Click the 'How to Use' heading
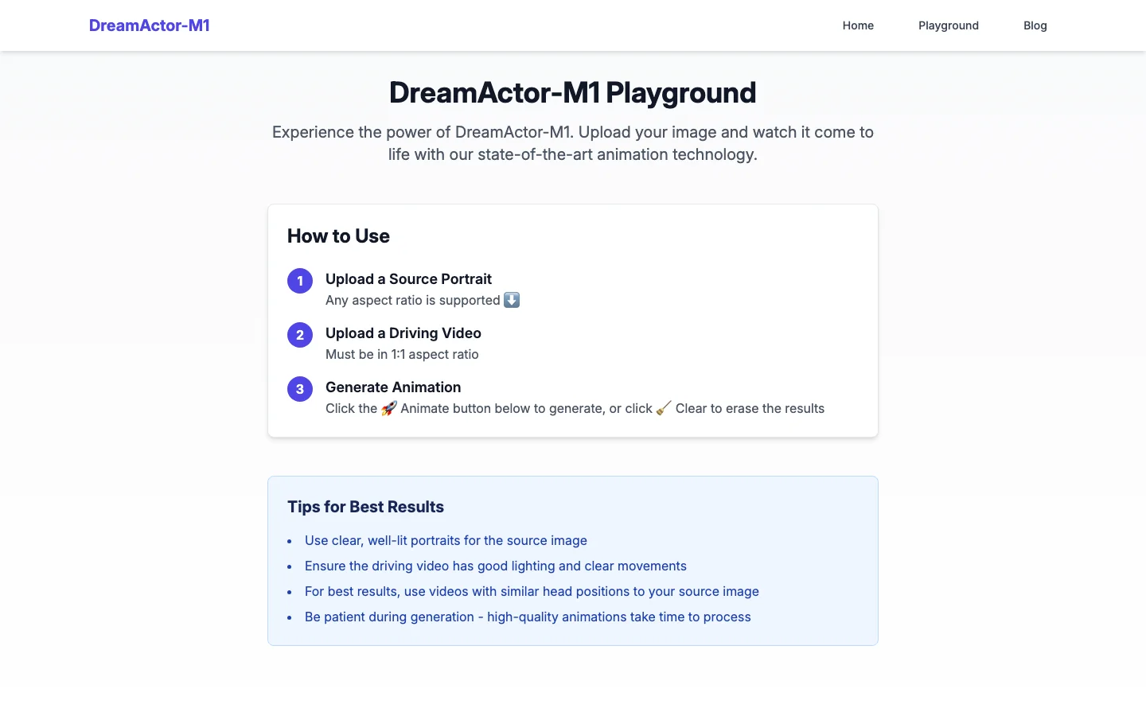The image size is (1146, 716). [x=338, y=236]
